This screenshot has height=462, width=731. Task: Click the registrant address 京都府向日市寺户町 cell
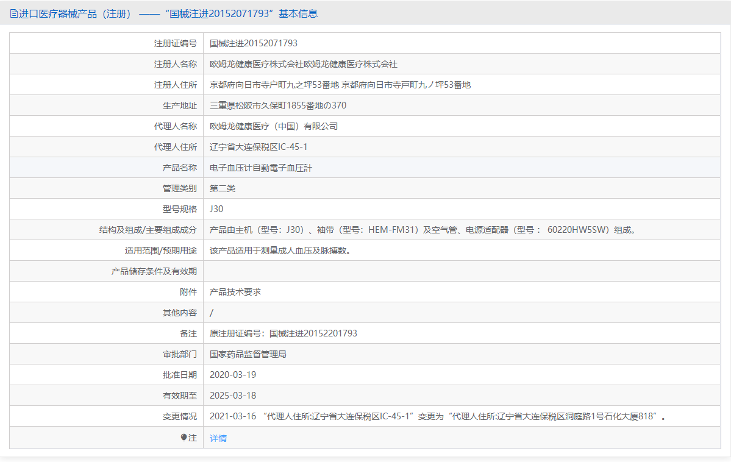pos(340,85)
